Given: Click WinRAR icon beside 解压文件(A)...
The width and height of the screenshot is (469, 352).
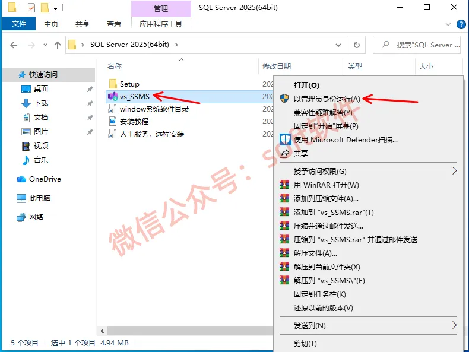Looking at the screenshot, I should coord(284,253).
